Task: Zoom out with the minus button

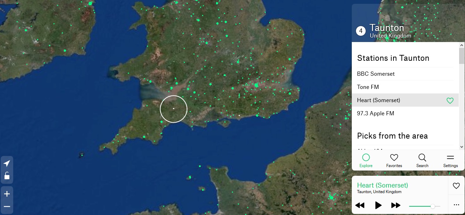Action: pos(7,207)
